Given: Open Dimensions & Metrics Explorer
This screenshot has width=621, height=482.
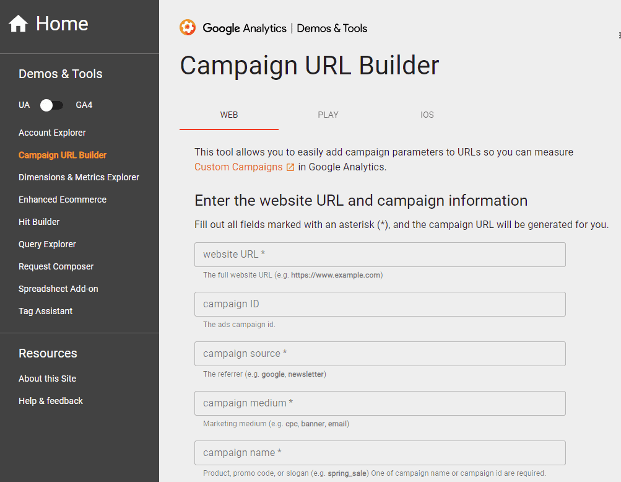Looking at the screenshot, I should coord(79,177).
